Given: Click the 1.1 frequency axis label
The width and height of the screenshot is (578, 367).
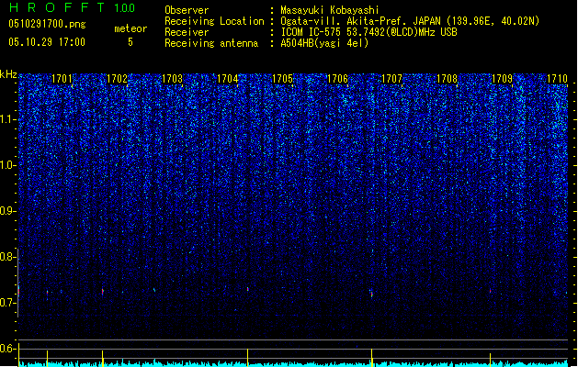Looking at the screenshot, I should coord(8,119).
